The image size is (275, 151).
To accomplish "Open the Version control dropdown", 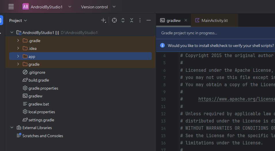I will [x=98, y=7].
